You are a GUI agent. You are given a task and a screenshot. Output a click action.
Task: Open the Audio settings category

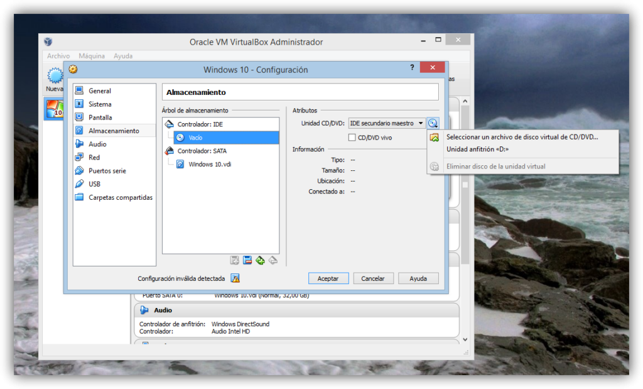(x=97, y=144)
